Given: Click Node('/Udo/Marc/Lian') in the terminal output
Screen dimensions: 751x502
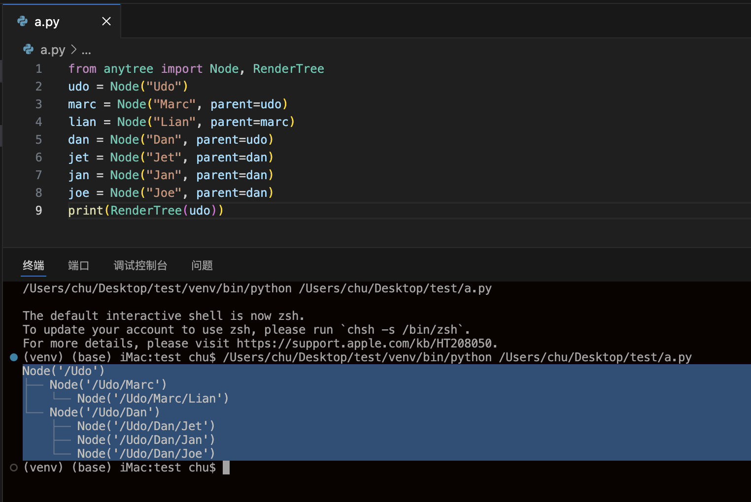Looking at the screenshot, I should point(153,399).
